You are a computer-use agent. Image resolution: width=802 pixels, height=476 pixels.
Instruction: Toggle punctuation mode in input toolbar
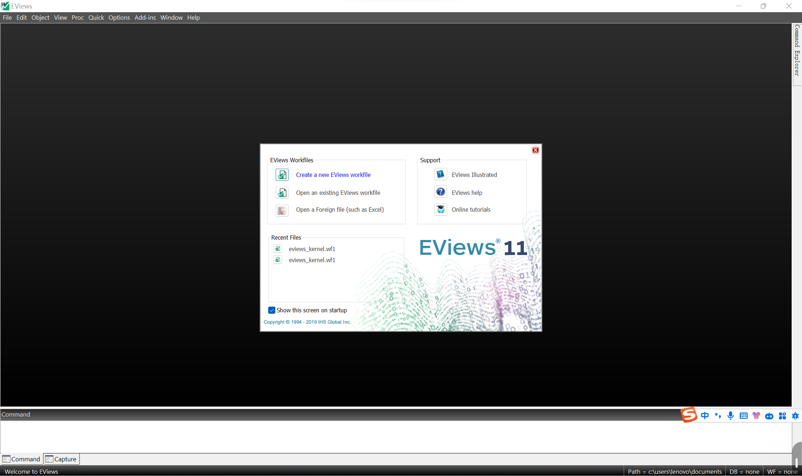(x=718, y=416)
